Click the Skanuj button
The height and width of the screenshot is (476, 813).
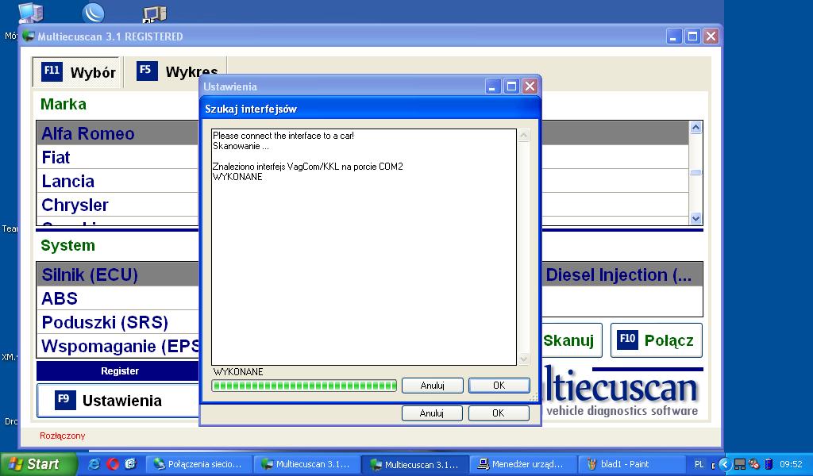[571, 340]
